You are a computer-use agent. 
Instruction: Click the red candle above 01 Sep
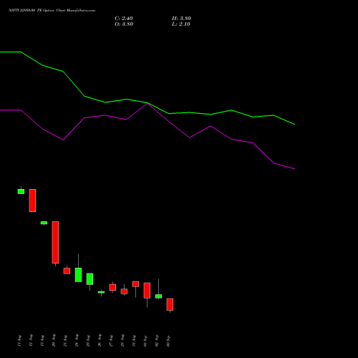coord(147,291)
